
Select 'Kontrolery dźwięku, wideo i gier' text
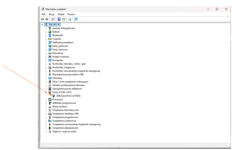point(69,64)
